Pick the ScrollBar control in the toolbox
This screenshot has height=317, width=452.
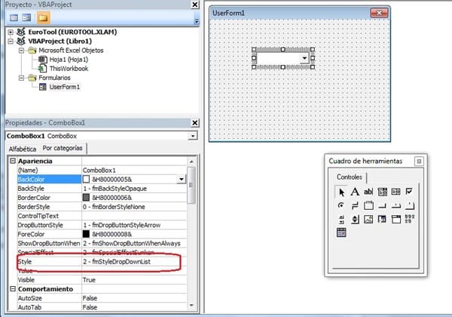click(341, 219)
